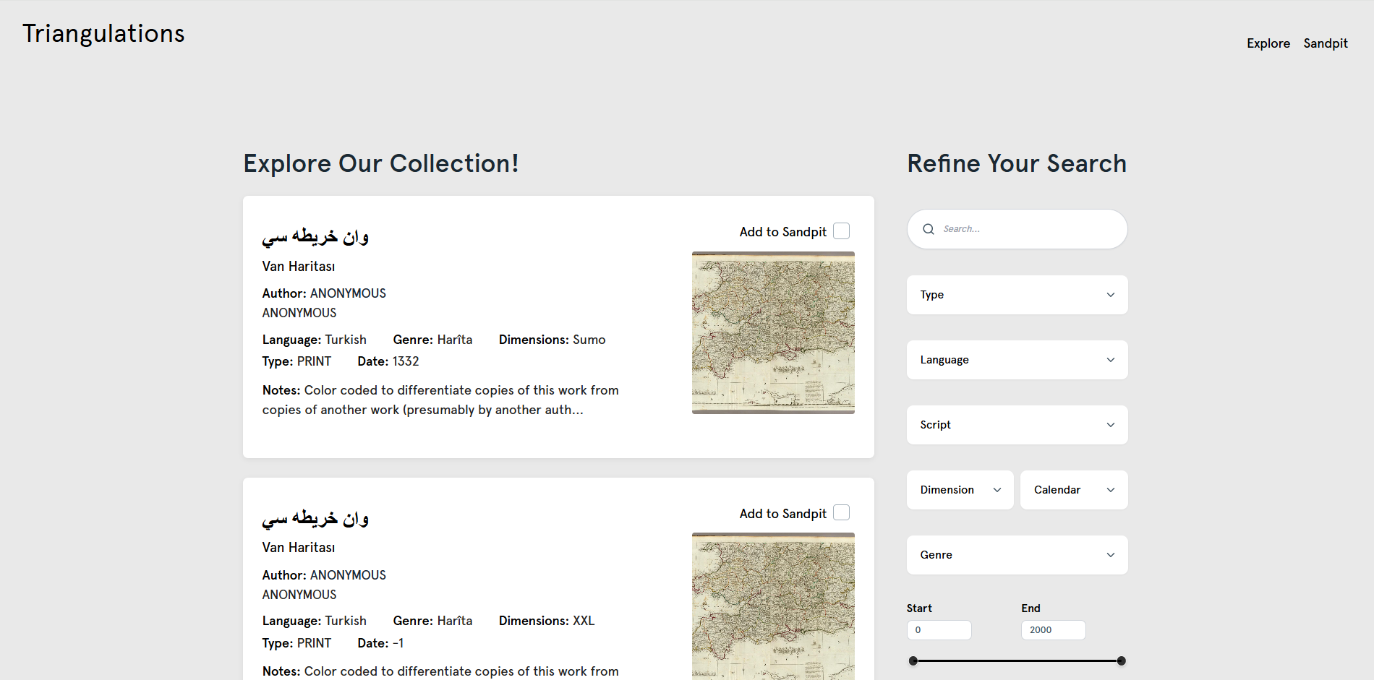
Task: Open the Sandpit page
Action: coord(1325,43)
